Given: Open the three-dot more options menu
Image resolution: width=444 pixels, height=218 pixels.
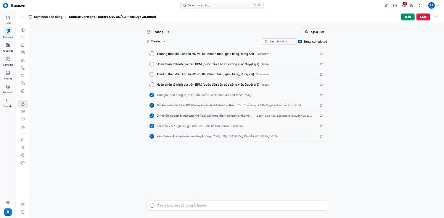Looking at the screenshot, I should click(435, 17).
